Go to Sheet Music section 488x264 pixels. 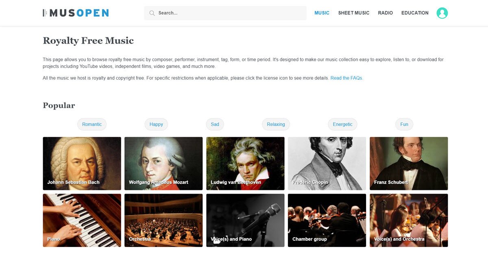pos(354,13)
